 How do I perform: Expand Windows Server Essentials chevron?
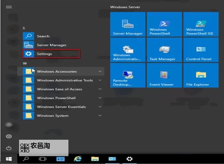(x=100, y=107)
